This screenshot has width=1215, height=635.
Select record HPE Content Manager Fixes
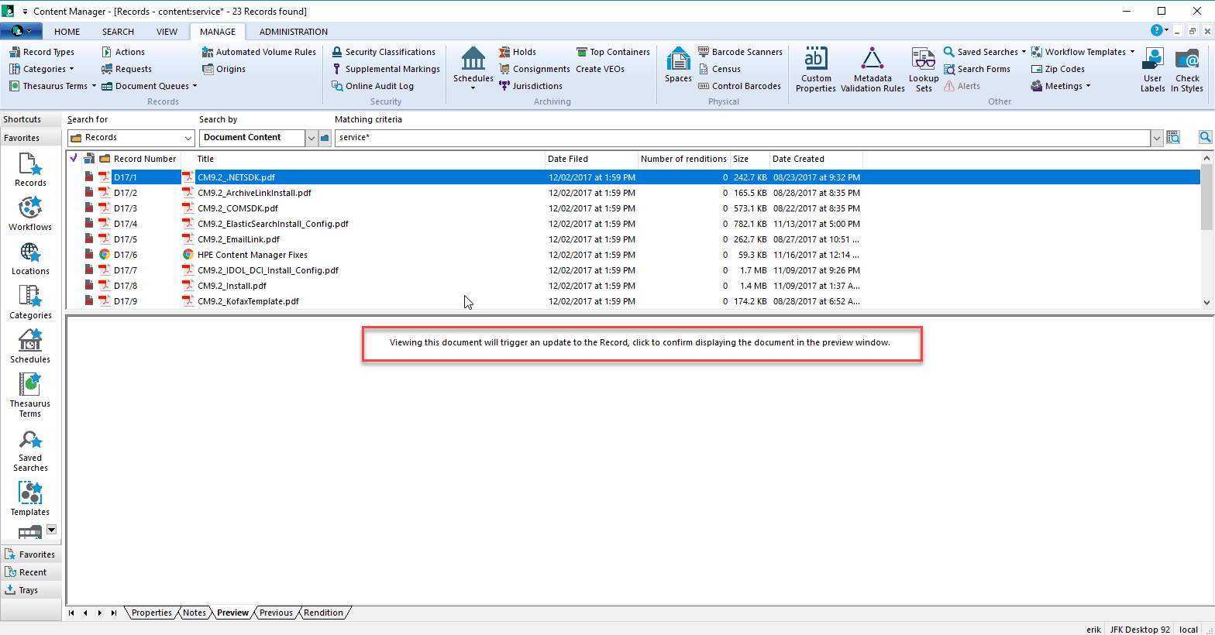[253, 255]
